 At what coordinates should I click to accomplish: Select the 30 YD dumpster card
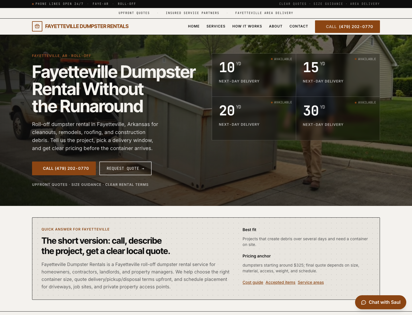(x=338, y=119)
